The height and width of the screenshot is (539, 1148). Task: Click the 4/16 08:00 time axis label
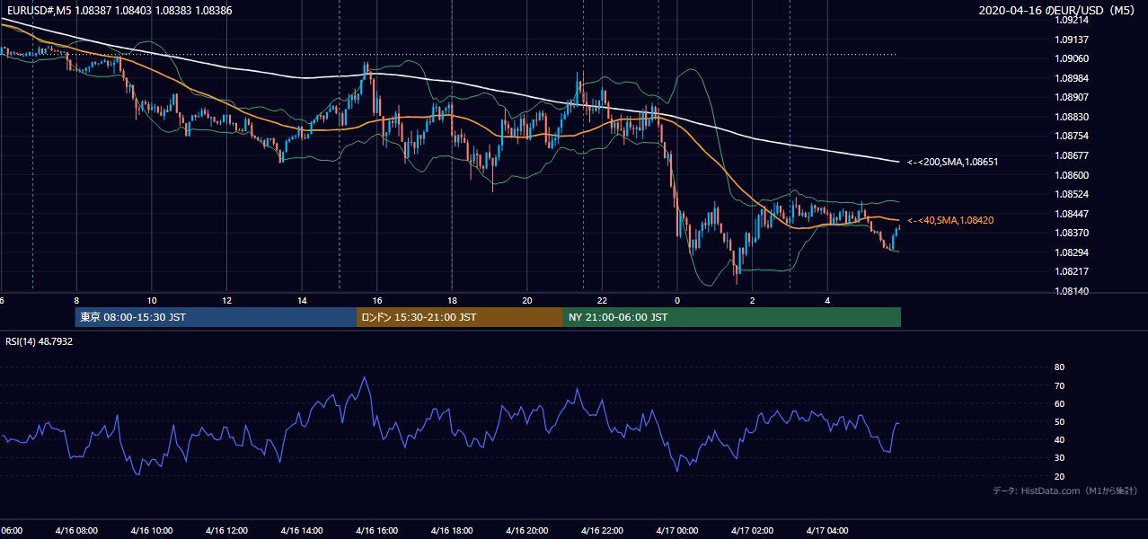coord(76,530)
